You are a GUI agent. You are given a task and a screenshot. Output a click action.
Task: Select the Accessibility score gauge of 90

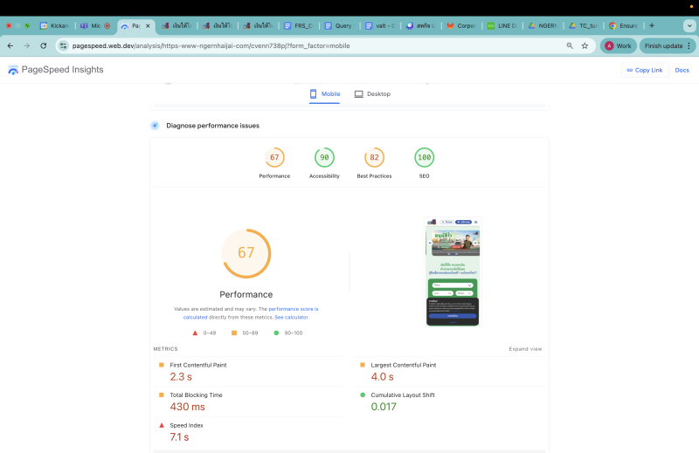click(324, 158)
